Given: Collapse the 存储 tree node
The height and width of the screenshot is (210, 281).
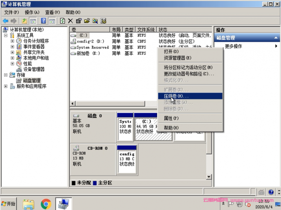Looking at the screenshot, I should (x=6, y=75).
